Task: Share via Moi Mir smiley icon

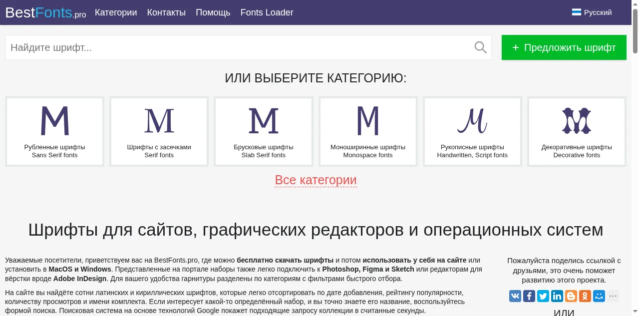Action: tap(599, 296)
